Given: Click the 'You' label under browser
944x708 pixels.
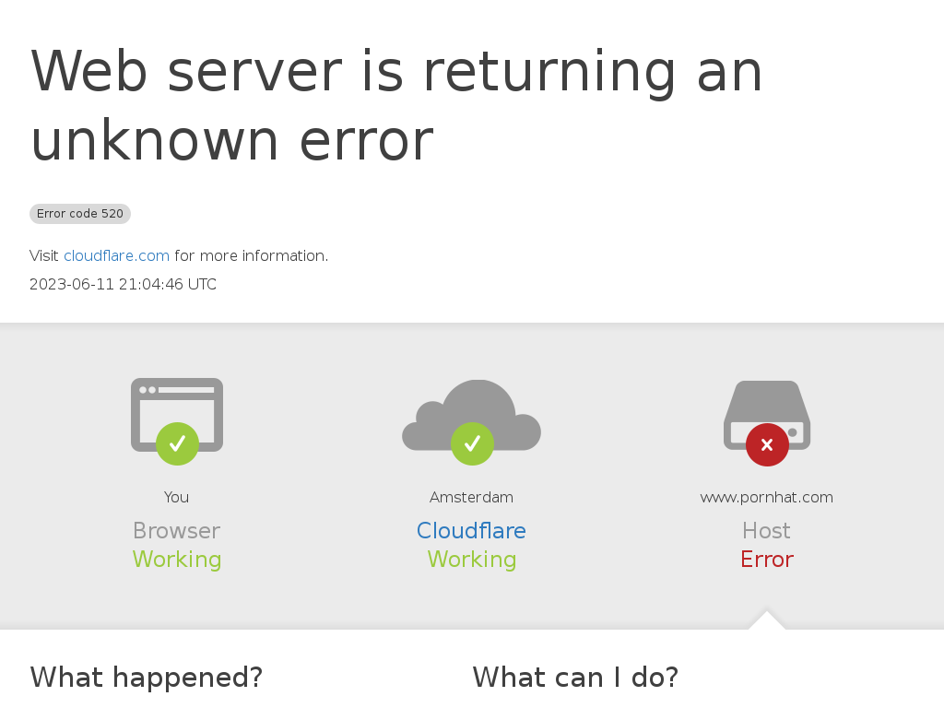Looking at the screenshot, I should [176, 497].
